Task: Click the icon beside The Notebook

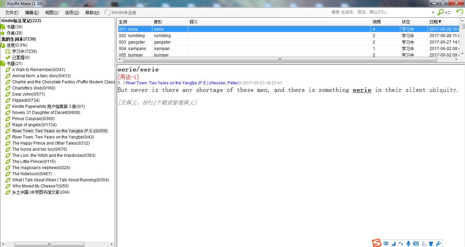Action: (x=8, y=174)
